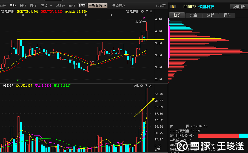Image resolution: width=248 pixels, height=153 pixels.
Task: Click the green arrow marker near chart bottom
Action: [18, 80]
